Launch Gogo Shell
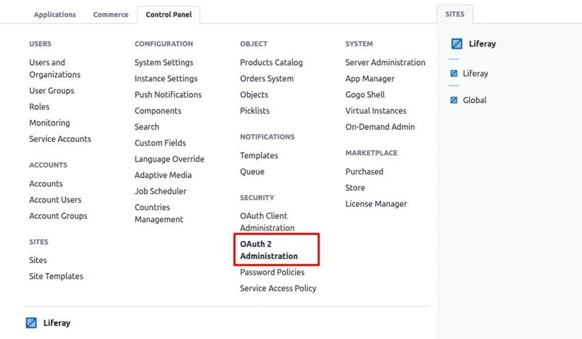The width and height of the screenshot is (582, 339). click(365, 95)
